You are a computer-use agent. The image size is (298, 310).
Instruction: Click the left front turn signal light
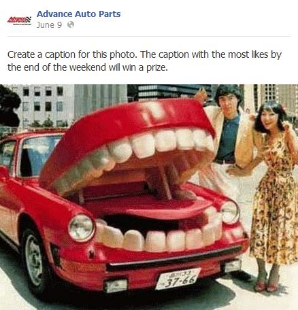(x=116, y=286)
